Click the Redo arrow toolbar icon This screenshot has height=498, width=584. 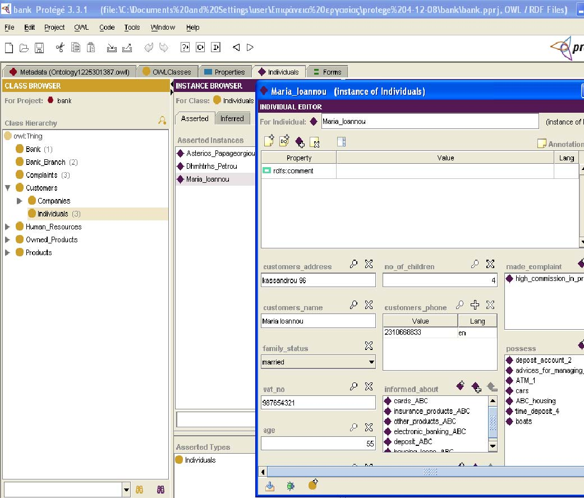(x=163, y=47)
